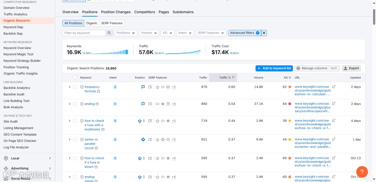Check the 'how to check if a fuse is blown' checkbox
Screen dimensions: 376x182
coord(75,158)
